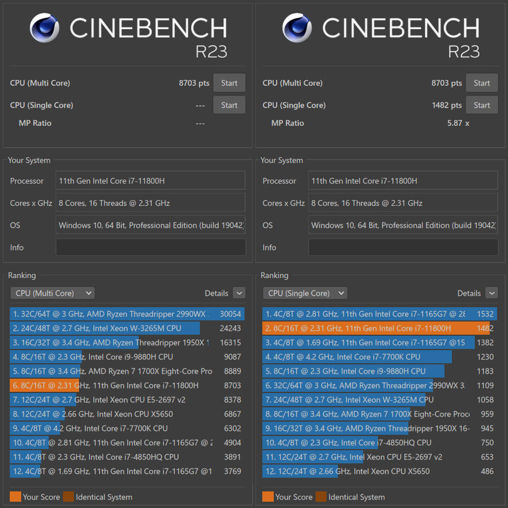Select Threadripper 2990WX row scoring 30054
Screen dimensions: 508x508
coord(127,314)
